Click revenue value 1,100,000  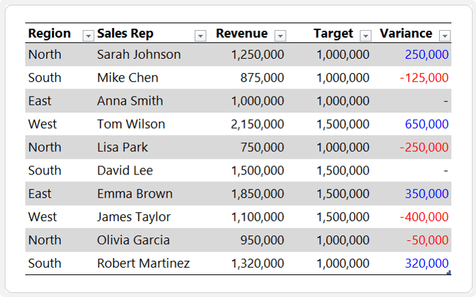tap(257, 217)
